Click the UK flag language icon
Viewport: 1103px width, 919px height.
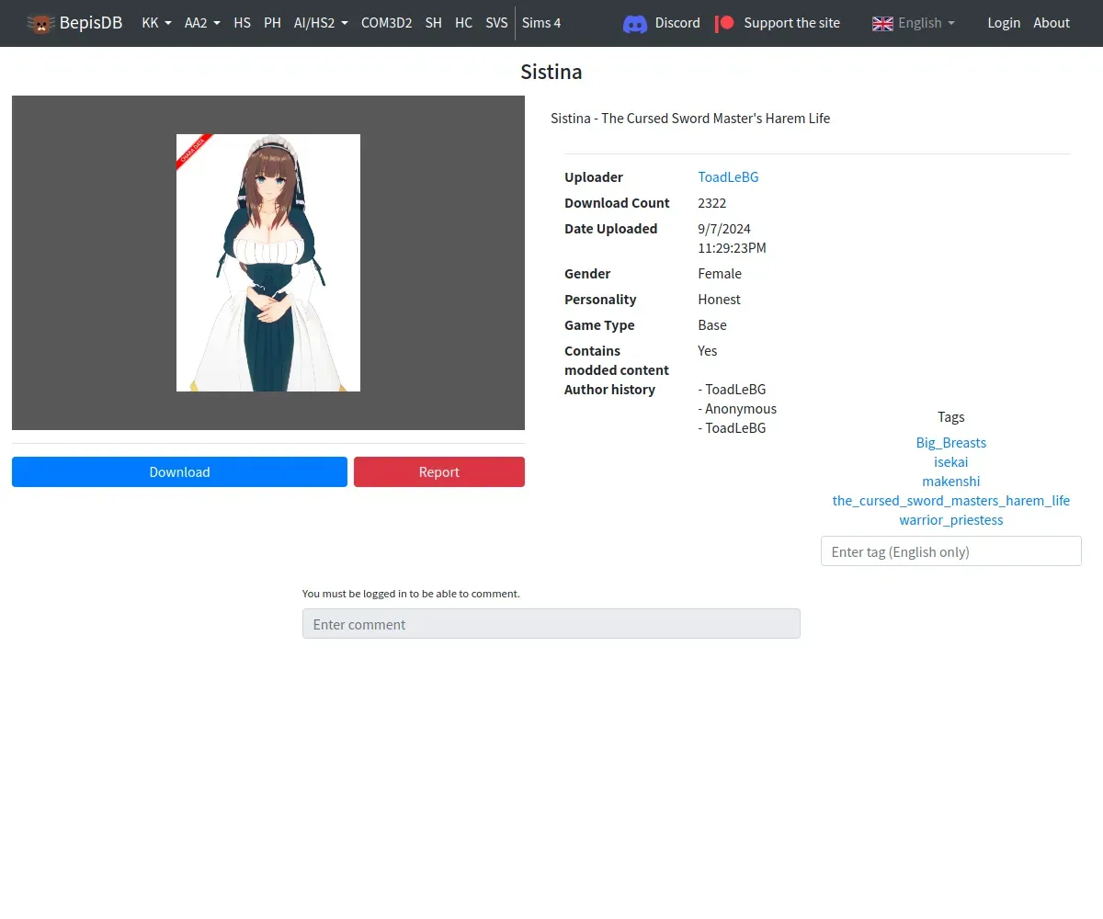(x=882, y=23)
